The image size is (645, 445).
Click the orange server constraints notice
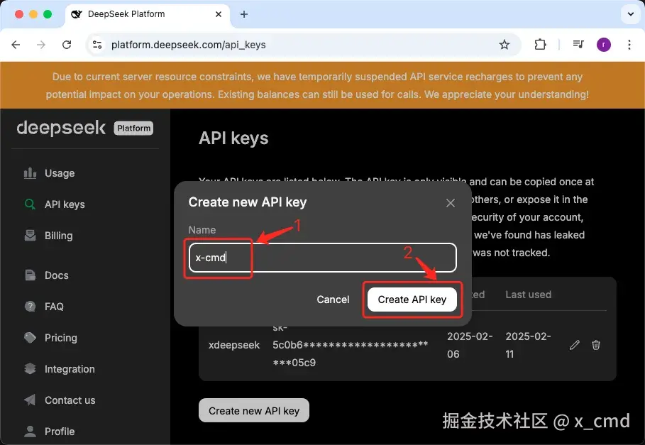click(322, 85)
